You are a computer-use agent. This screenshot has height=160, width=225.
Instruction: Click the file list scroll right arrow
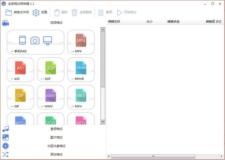coord(221,156)
